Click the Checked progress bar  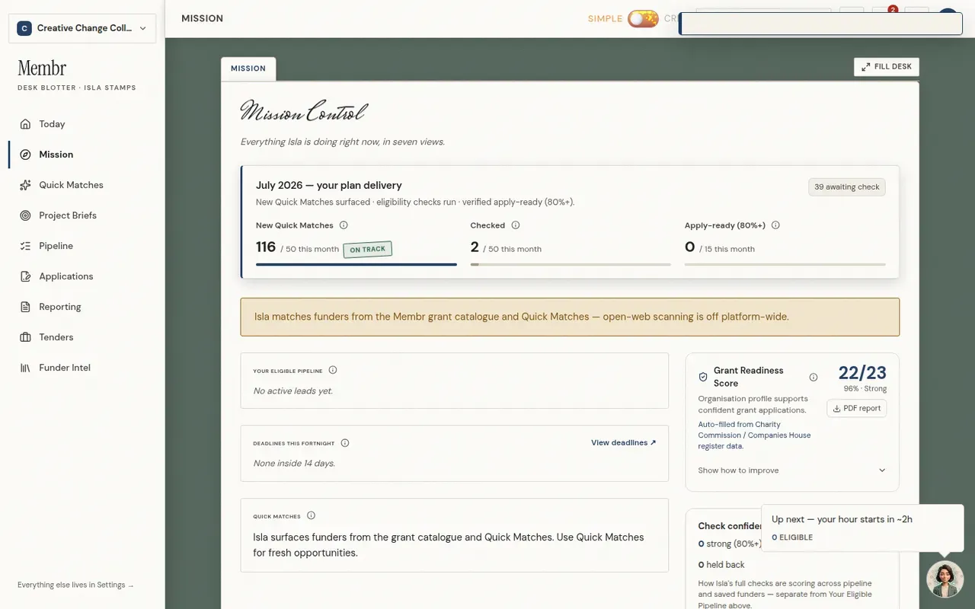click(571, 264)
